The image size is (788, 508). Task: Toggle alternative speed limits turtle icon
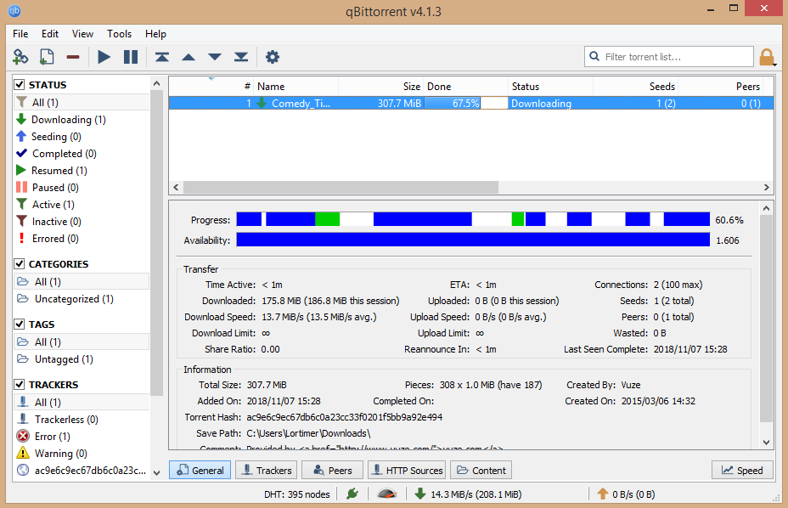pos(387,494)
